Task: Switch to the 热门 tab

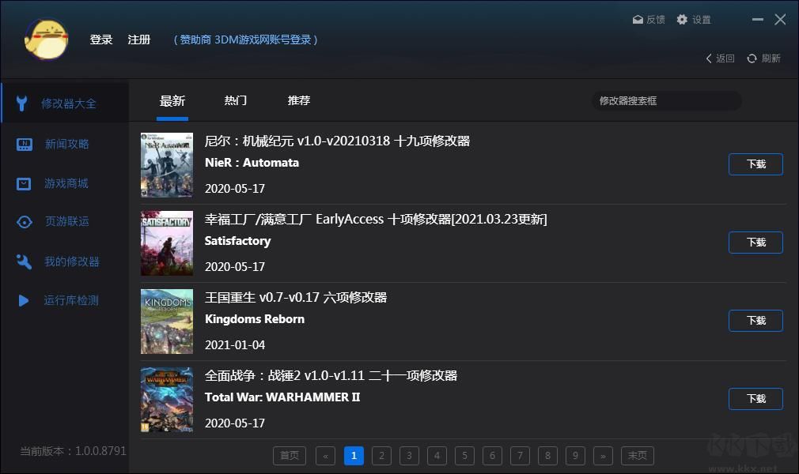Action: (235, 100)
